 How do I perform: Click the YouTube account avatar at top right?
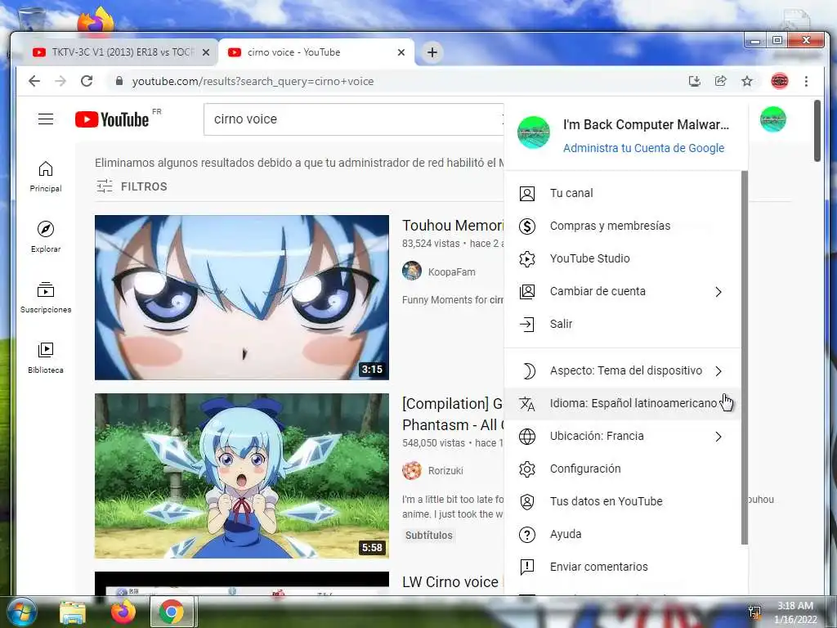pyautogui.click(x=773, y=119)
